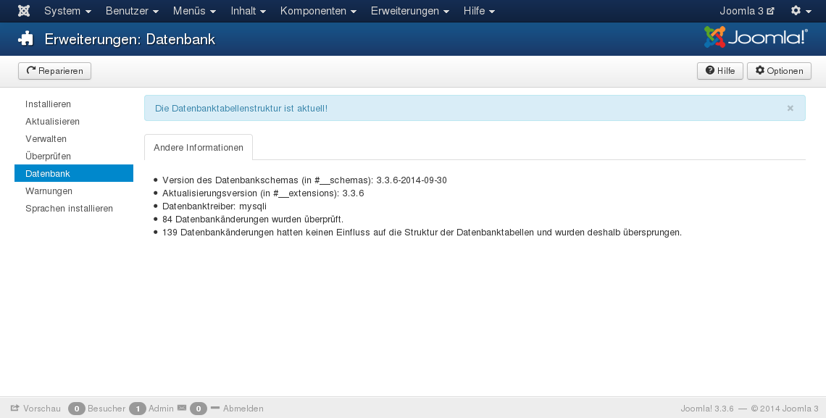The width and height of the screenshot is (826, 418).
Task: Click the Reparieren repair button
Action: coord(54,71)
